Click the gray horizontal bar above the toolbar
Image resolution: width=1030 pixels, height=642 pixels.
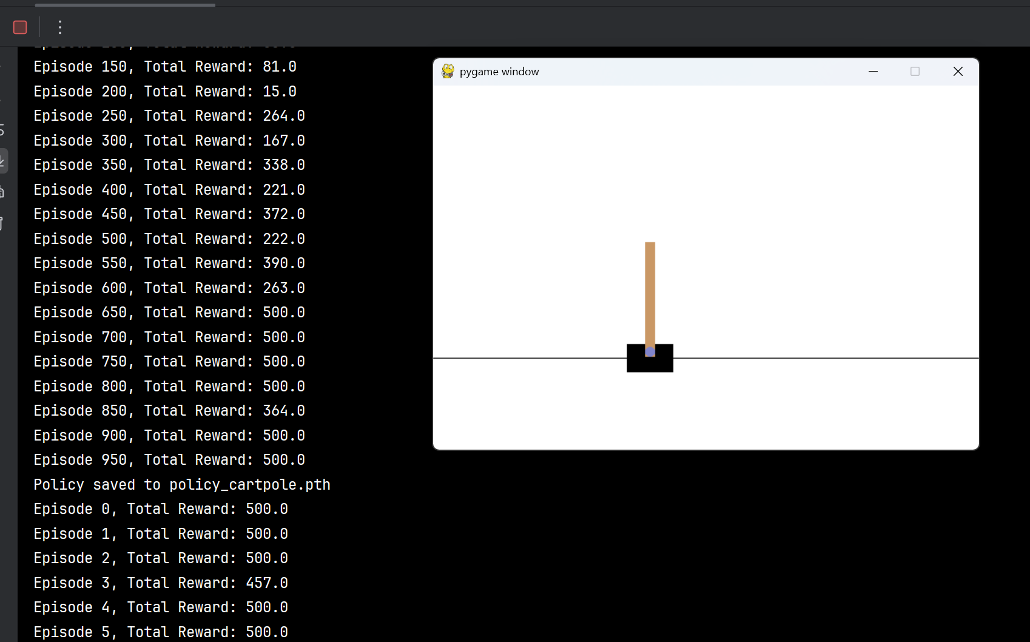[125, 5]
